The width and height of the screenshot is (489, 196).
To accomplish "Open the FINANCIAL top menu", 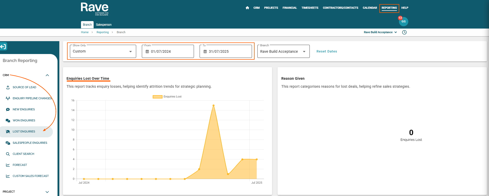I will pos(290,8).
